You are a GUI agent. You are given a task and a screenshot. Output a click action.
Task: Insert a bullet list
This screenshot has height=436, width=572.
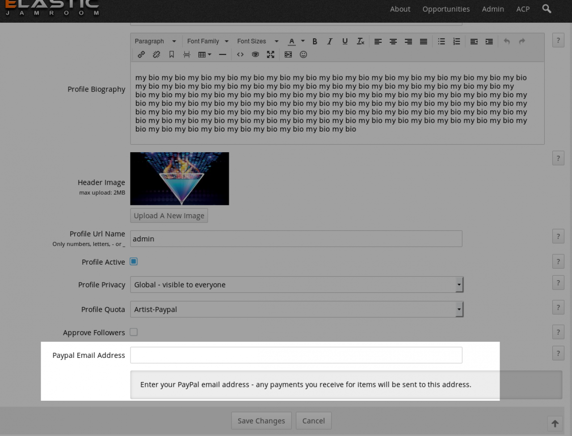pyautogui.click(x=442, y=41)
